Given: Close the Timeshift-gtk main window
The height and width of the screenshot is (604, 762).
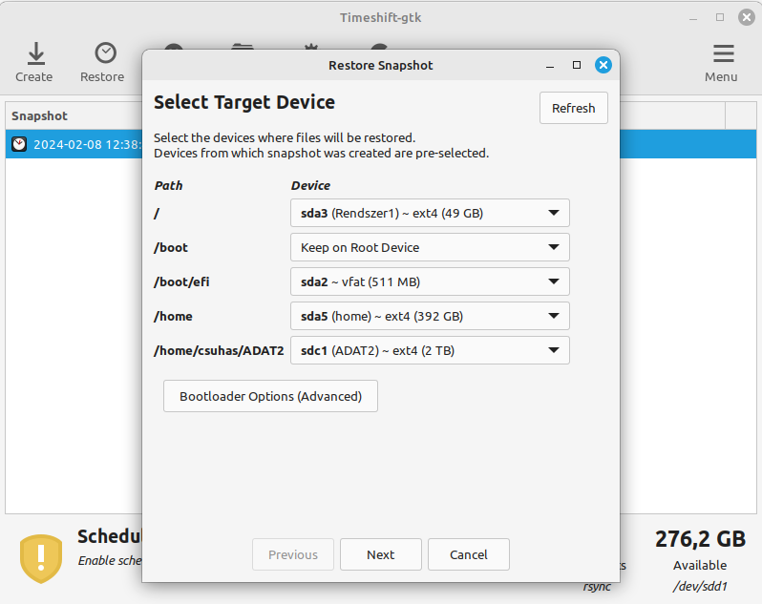Looking at the screenshot, I should pos(747,17).
